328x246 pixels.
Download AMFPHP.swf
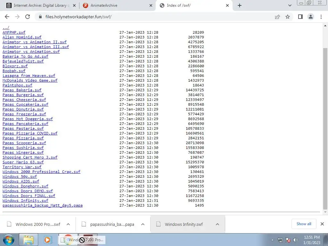[x=14, y=32]
